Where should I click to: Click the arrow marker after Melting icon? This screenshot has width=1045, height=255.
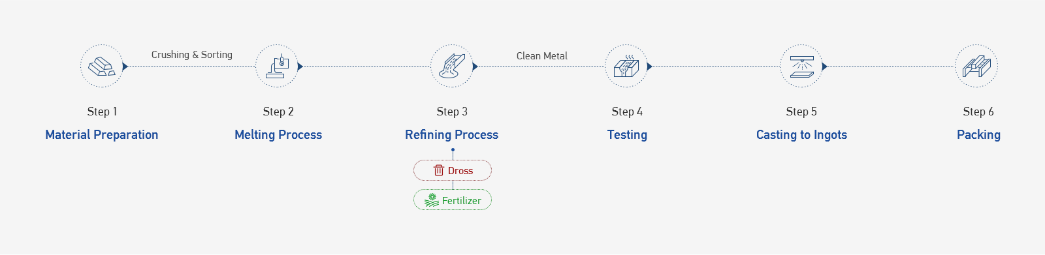pyautogui.click(x=300, y=67)
